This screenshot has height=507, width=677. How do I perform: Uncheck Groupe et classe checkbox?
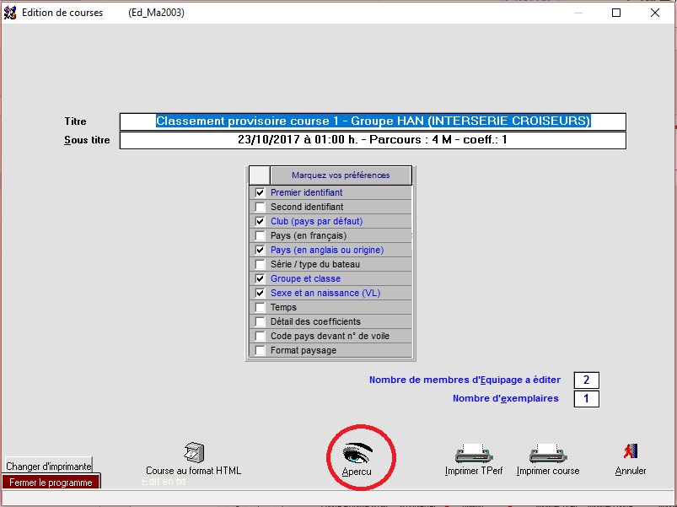pos(260,278)
